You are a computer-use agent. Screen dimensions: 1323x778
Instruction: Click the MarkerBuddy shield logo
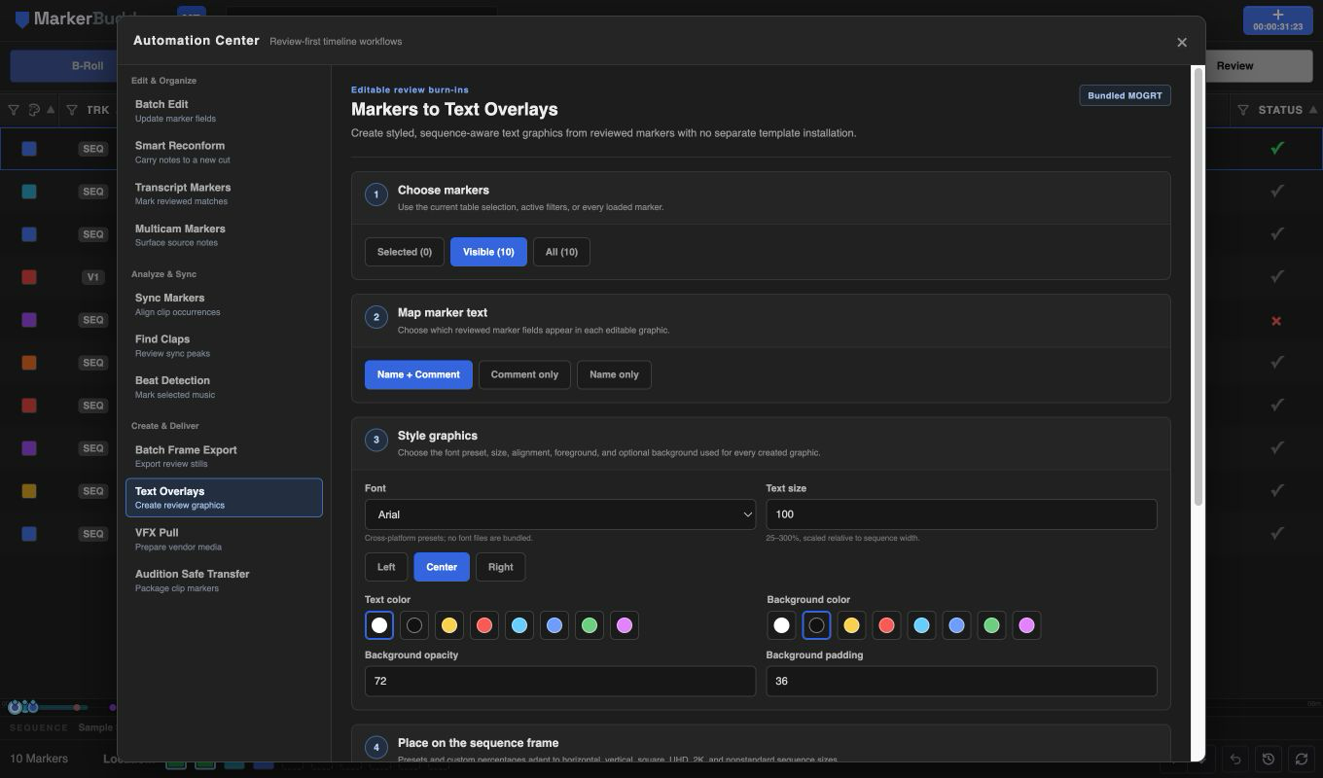[21, 19]
